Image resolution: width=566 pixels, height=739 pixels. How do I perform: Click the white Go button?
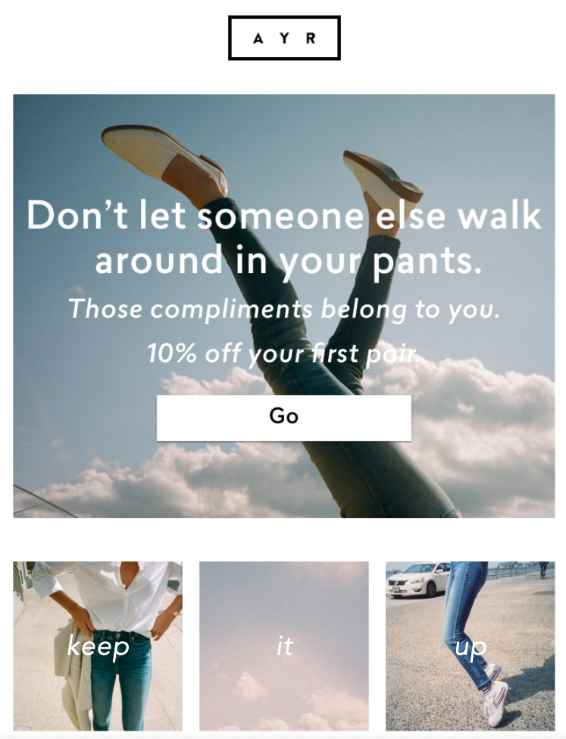point(283,417)
